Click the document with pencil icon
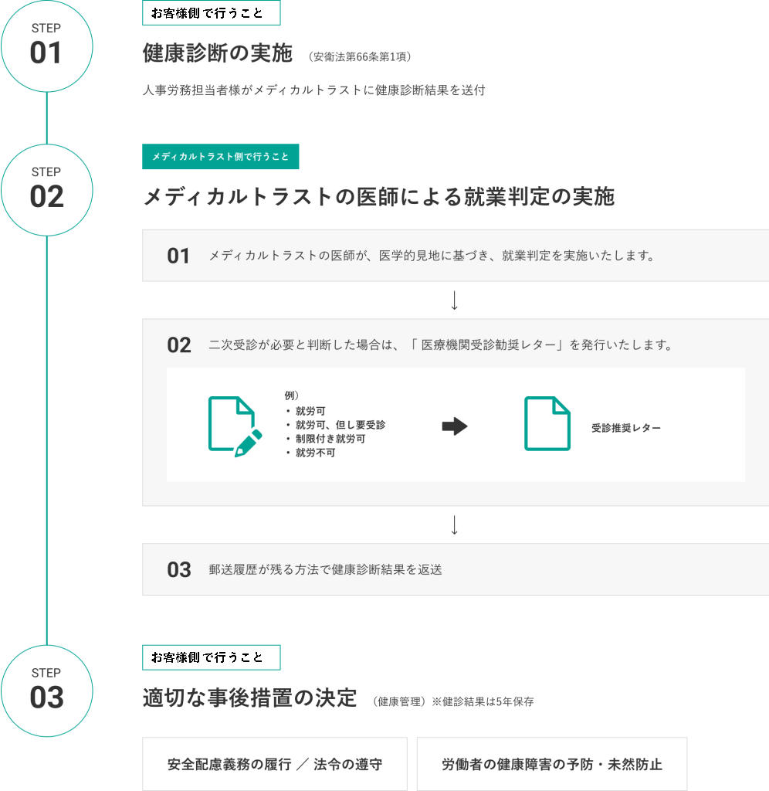Image resolution: width=769 pixels, height=791 pixels. coord(235,426)
